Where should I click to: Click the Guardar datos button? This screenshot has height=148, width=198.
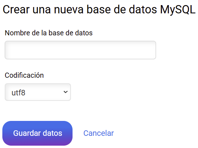[x=37, y=133]
